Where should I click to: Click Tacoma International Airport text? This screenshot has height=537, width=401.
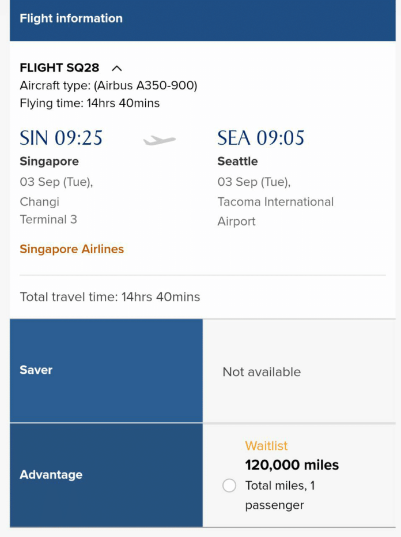pos(275,211)
